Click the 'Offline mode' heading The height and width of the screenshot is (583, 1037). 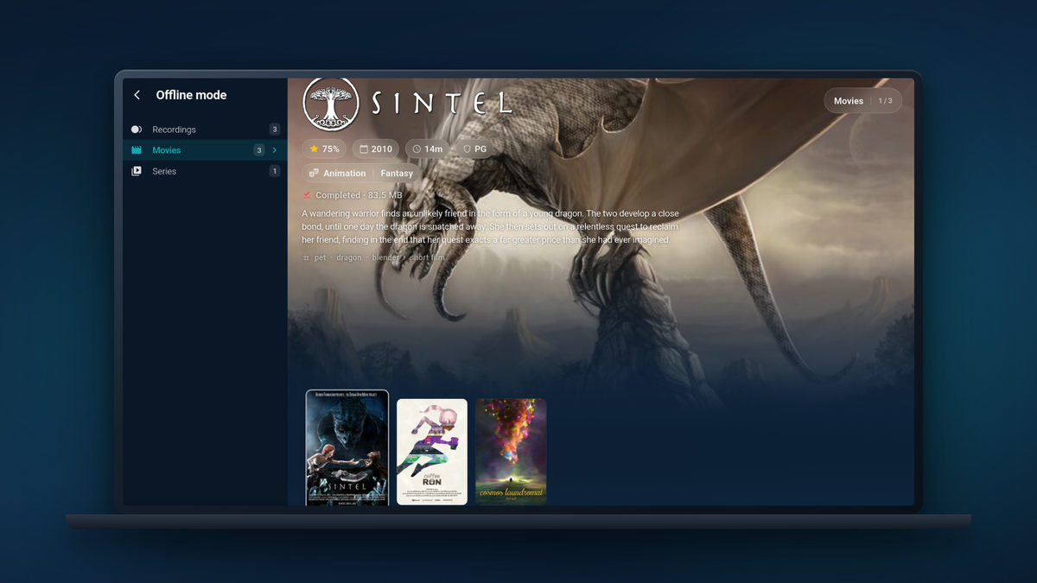pos(191,95)
